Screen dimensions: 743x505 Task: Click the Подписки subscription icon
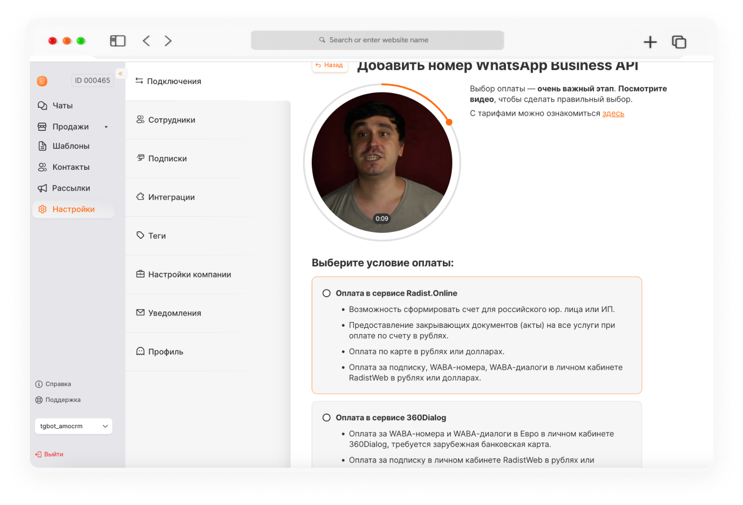coord(141,158)
